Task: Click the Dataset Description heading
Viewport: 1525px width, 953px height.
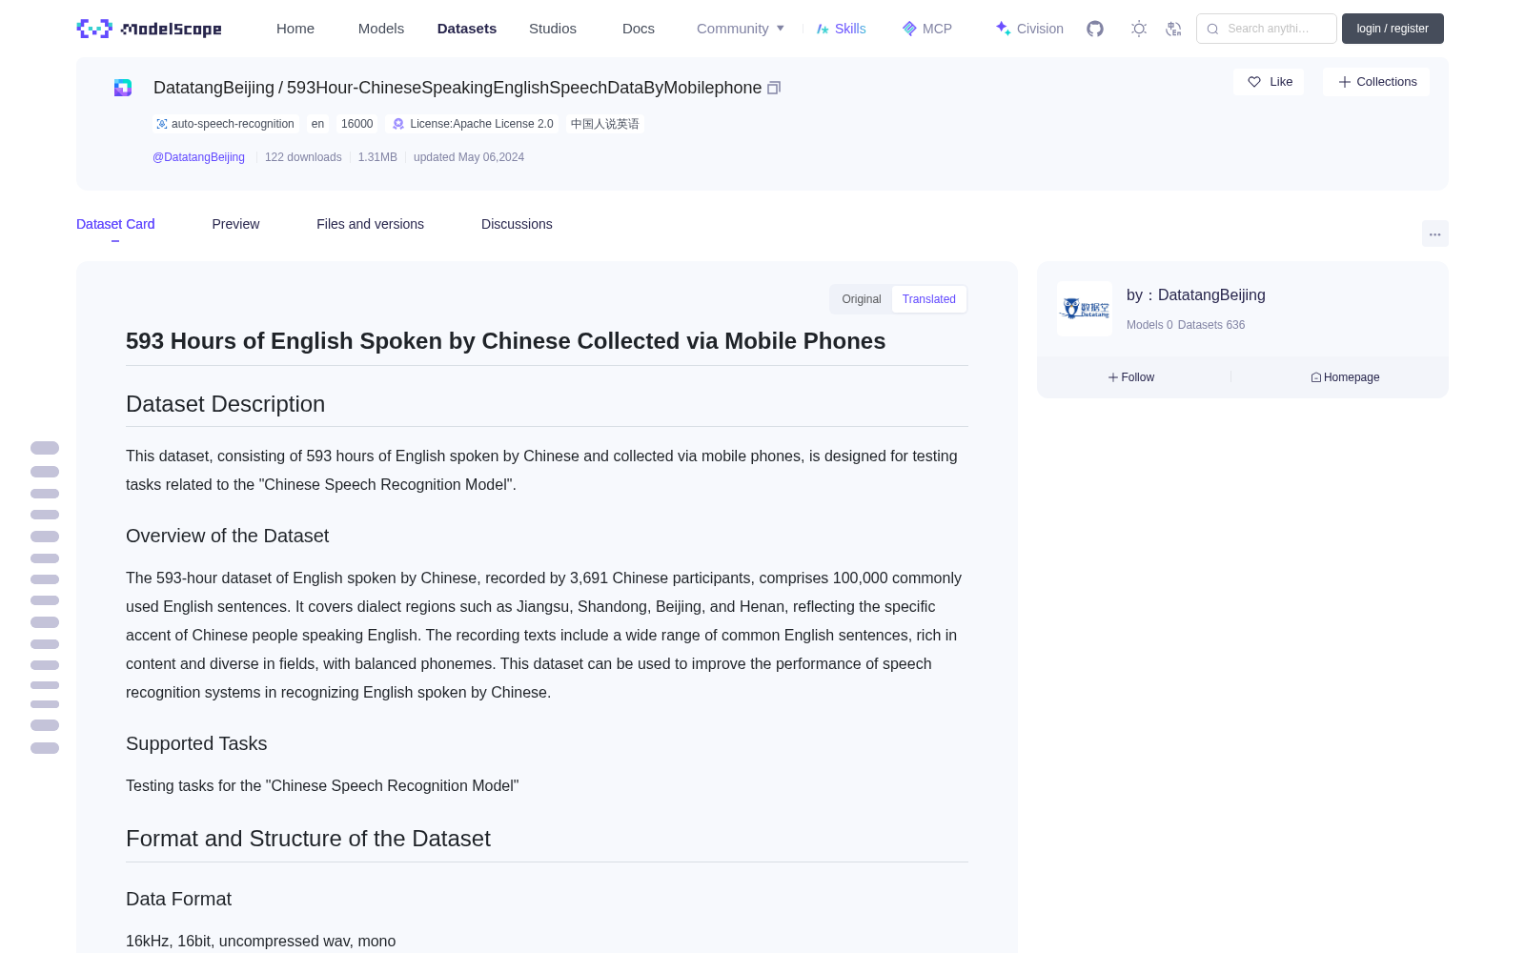Action: click(x=225, y=404)
